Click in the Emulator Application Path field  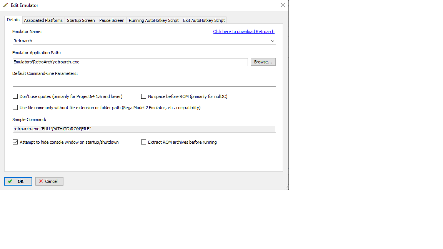[130, 62]
